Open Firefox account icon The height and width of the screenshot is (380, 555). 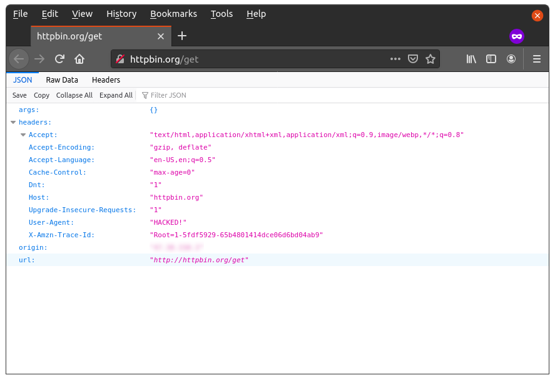(511, 59)
